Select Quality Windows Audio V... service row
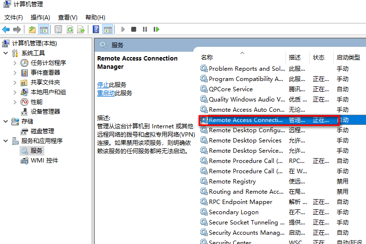 [283, 100]
